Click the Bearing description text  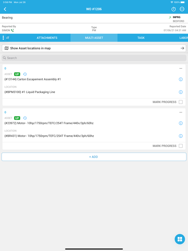[x=7, y=18]
